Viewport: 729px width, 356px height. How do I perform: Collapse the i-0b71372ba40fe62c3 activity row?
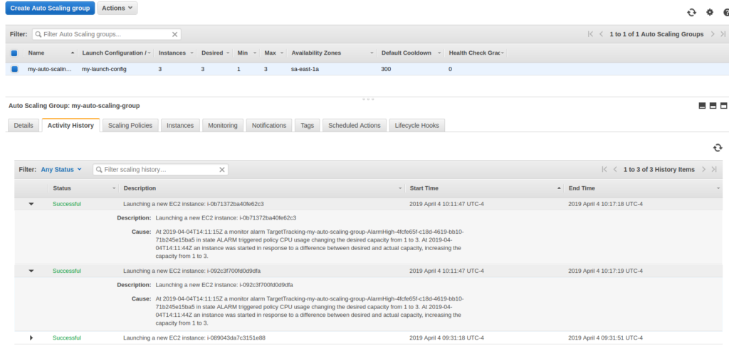coord(31,204)
